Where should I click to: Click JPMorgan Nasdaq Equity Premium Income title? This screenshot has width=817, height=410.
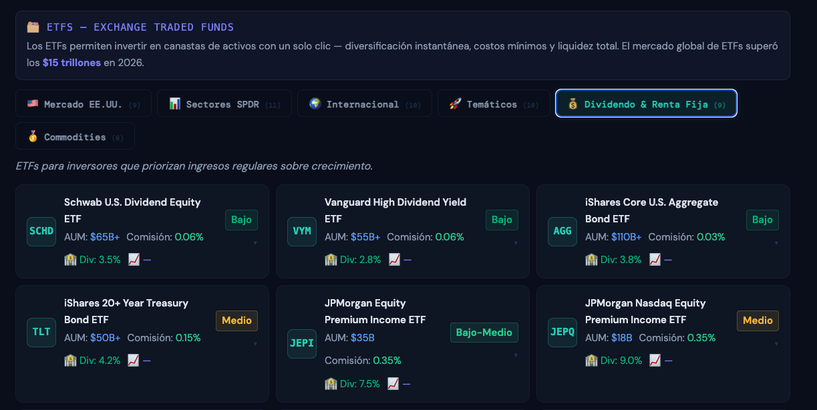pyautogui.click(x=645, y=311)
